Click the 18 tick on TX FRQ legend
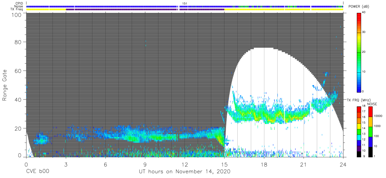This screenshot has height=178, width=386. pyautogui.click(x=364, y=106)
